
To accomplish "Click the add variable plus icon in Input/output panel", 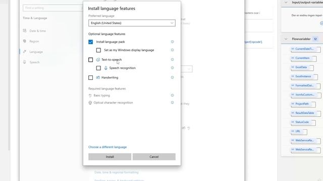I will click(321, 23).
